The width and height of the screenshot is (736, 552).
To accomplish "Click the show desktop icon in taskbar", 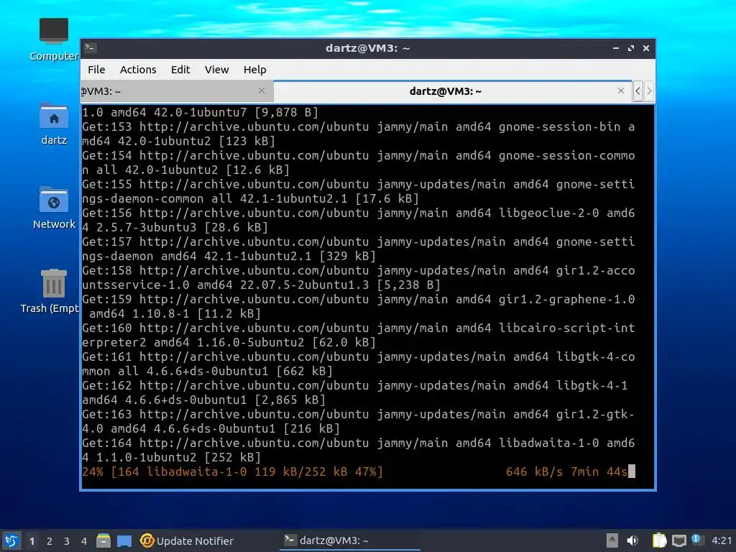I will coord(124,540).
